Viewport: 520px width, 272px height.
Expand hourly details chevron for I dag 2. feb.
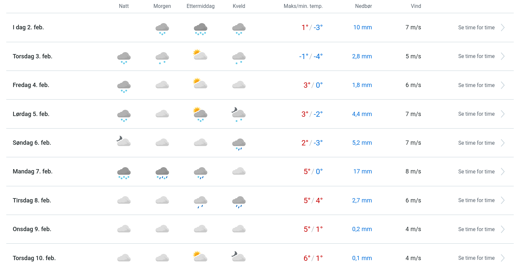click(x=503, y=28)
